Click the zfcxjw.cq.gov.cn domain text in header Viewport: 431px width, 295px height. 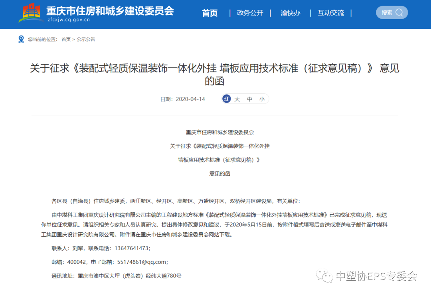pyautogui.click(x=69, y=20)
